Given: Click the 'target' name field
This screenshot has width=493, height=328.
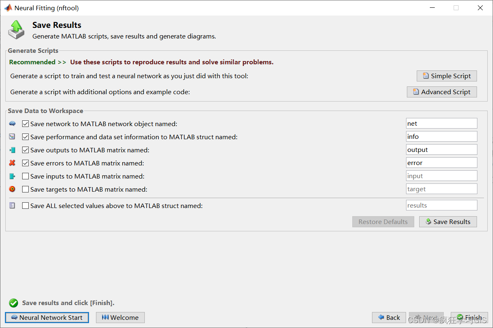Looking at the screenshot, I should coord(441,189).
